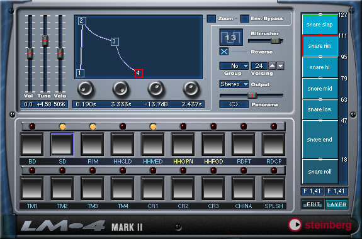Enable the Env. Bypass checkbox
Viewport: 362px width, 239px height.
tap(245, 19)
